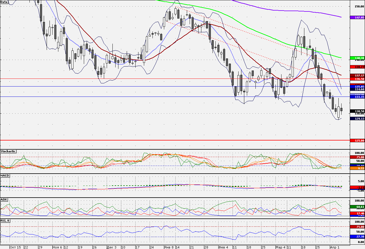Select the dark red 137.17 price tag
Viewport: 365px width, 249px height.
coord(357,75)
